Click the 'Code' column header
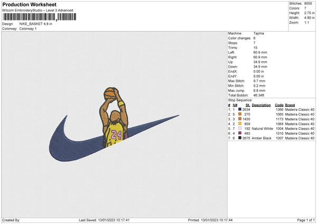This screenshot has width=317, height=224. [x=279, y=105]
